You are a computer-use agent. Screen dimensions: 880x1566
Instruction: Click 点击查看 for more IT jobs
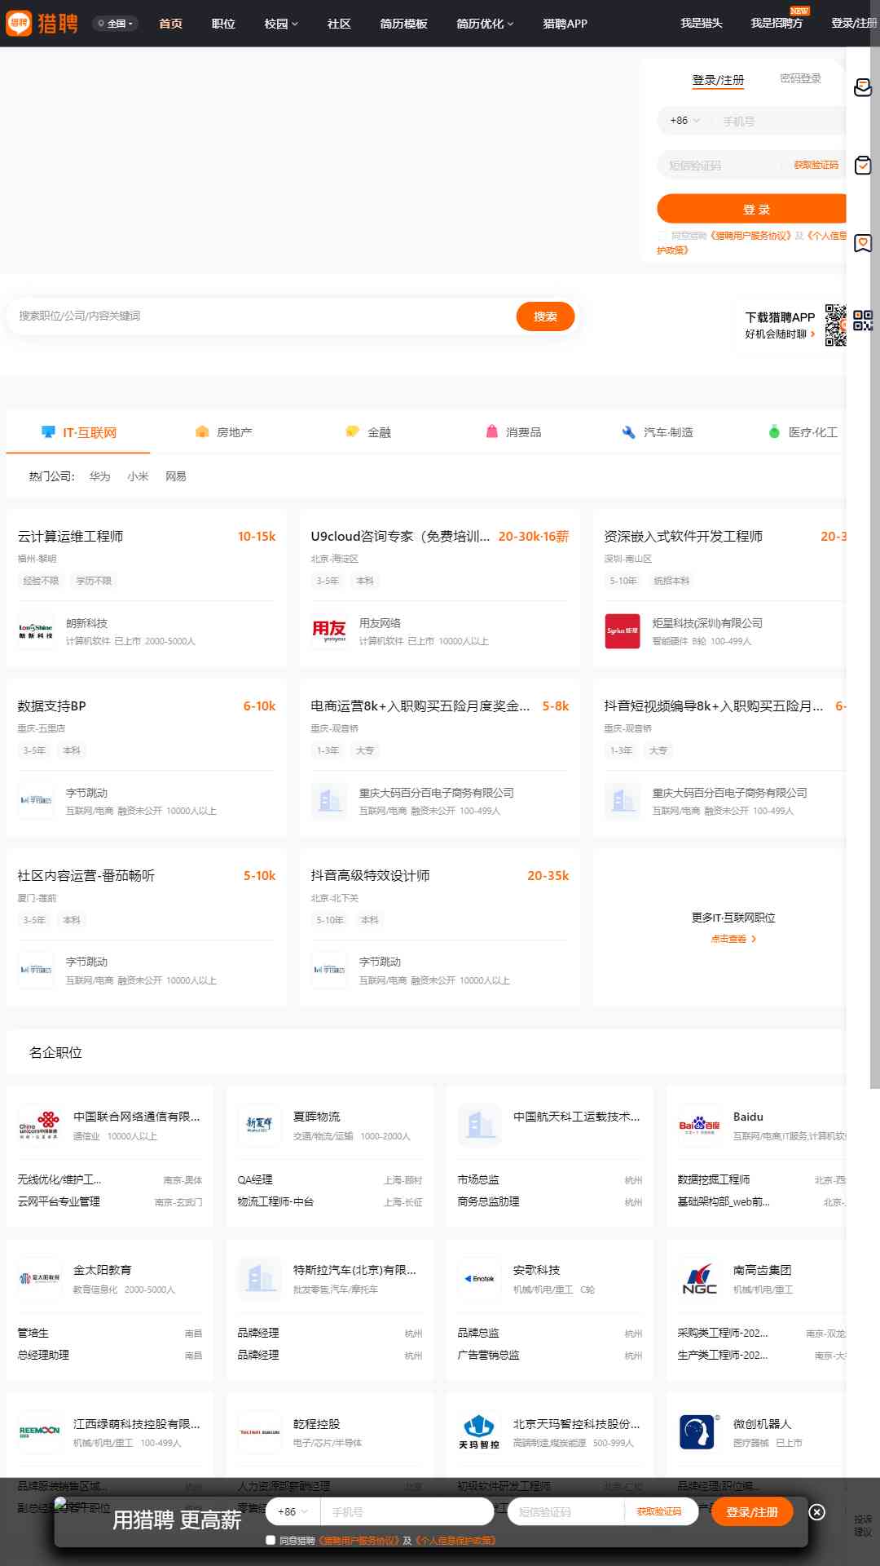pos(733,939)
